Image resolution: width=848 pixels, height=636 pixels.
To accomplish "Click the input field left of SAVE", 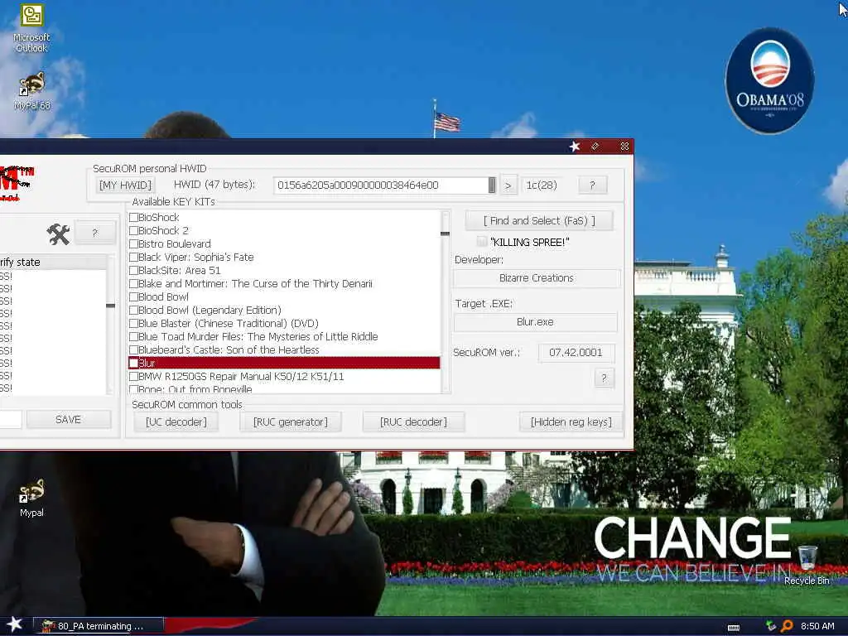I will (10, 419).
